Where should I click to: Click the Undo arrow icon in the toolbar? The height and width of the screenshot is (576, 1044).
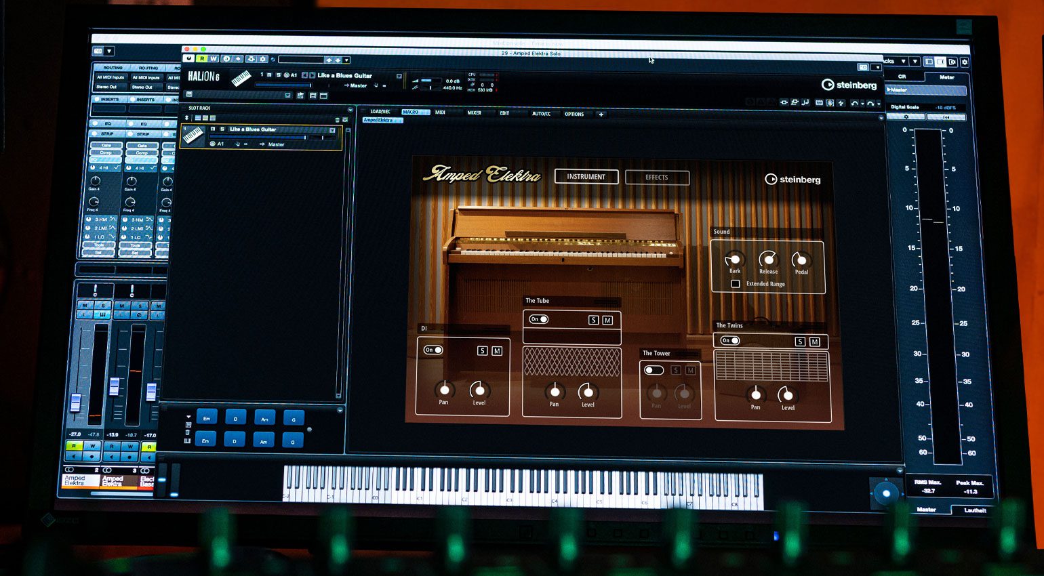(x=854, y=102)
